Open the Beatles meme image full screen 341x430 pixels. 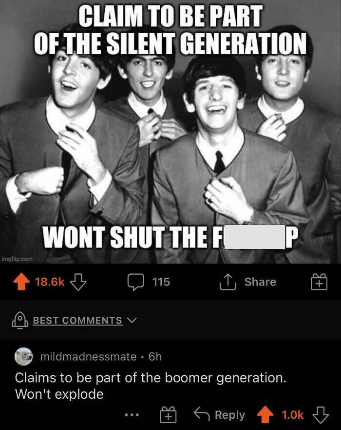(x=170, y=132)
